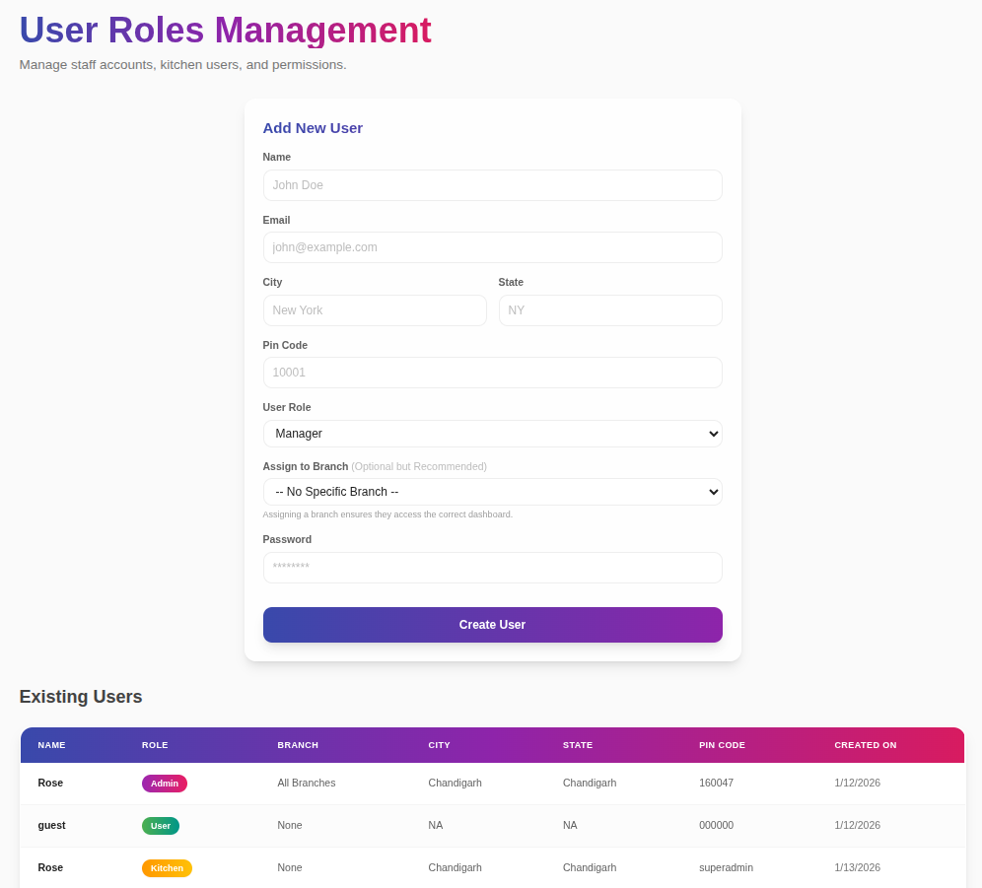Open branch dropdown showing No Specific Branch
Screen dimensions: 982x888
pyautogui.click(x=492, y=491)
